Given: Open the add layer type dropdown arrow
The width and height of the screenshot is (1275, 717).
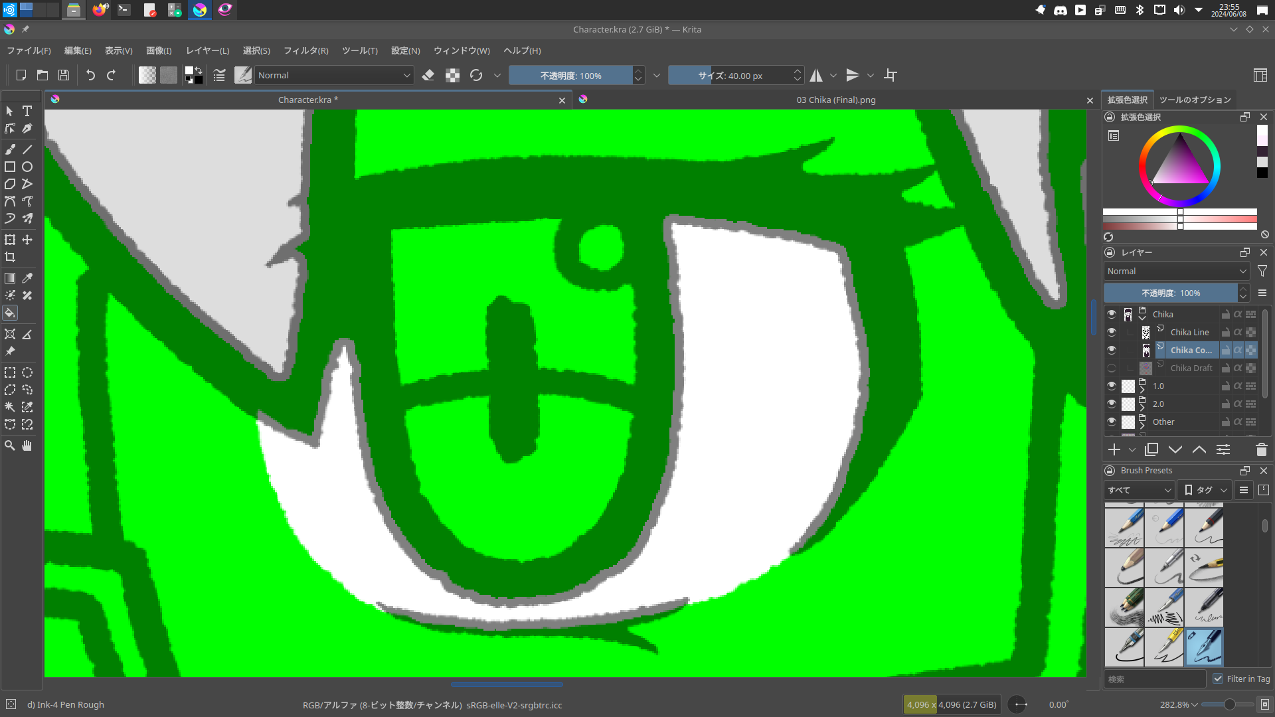Looking at the screenshot, I should click(1132, 450).
